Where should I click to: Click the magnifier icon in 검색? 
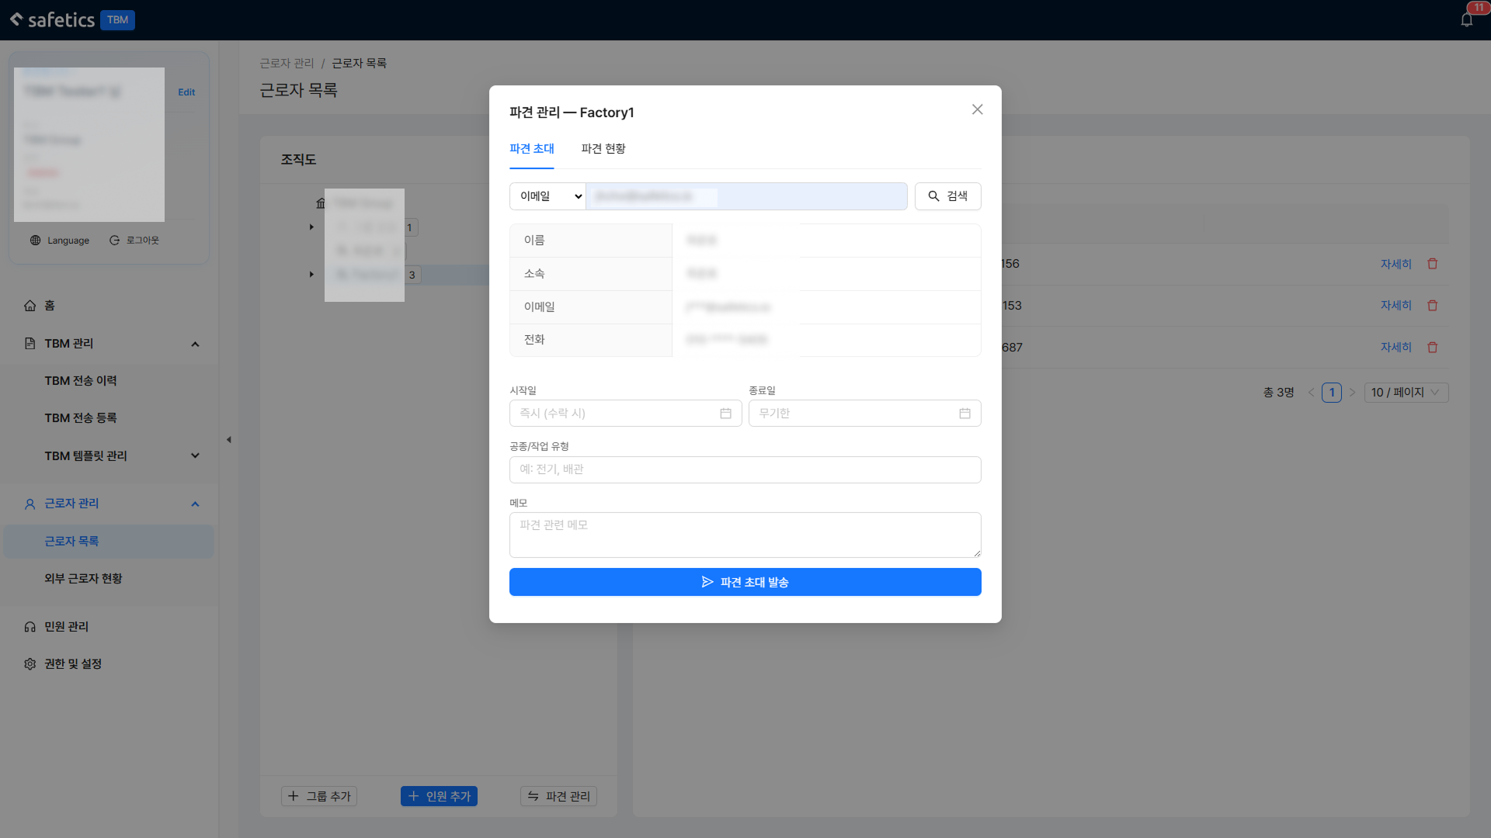point(934,196)
